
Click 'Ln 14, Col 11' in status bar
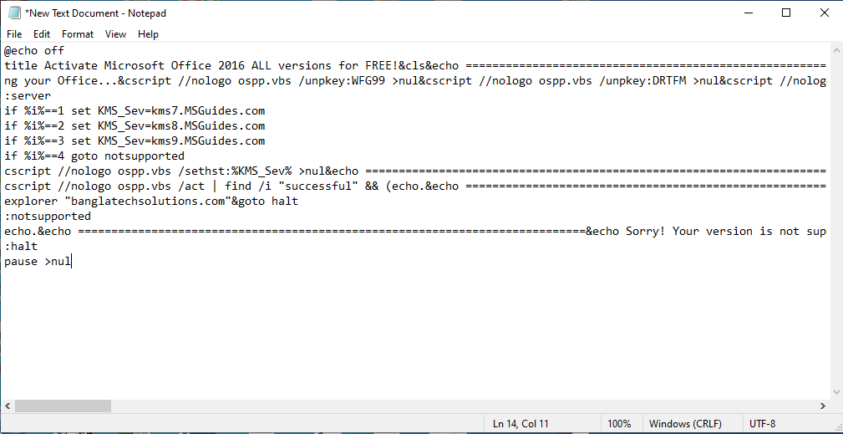pos(521,424)
